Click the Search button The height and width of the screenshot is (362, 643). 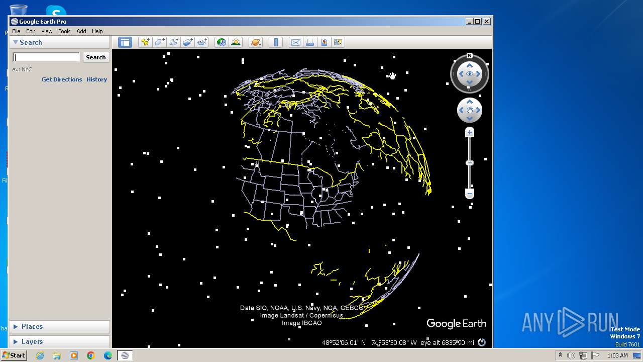96,57
